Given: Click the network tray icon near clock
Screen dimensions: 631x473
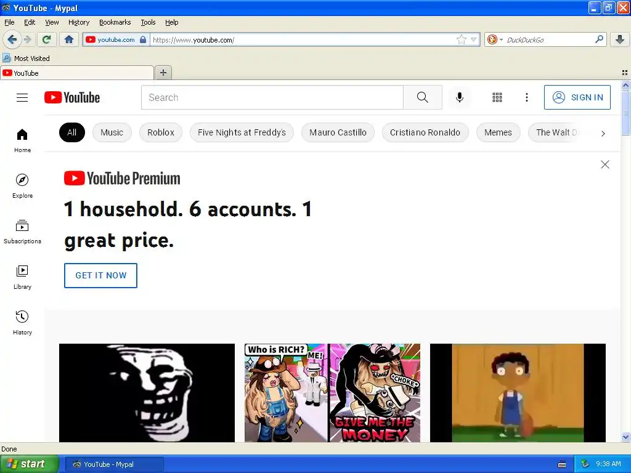Looking at the screenshot, I should (585, 464).
